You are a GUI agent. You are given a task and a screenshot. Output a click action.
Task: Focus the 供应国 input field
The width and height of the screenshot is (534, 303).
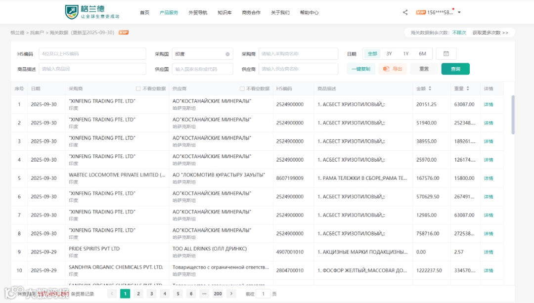(x=202, y=69)
